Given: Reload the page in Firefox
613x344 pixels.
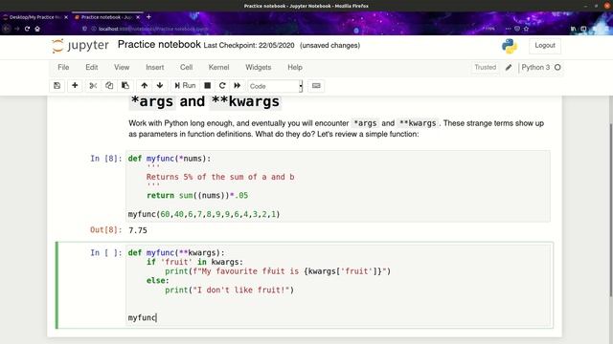Looking at the screenshot, I should (27, 29).
